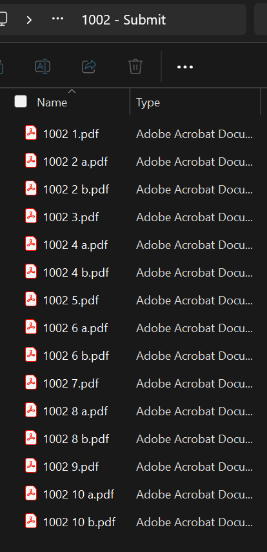Select file name 1002 1.pdf
Image resolution: width=267 pixels, height=552 pixels.
point(71,134)
